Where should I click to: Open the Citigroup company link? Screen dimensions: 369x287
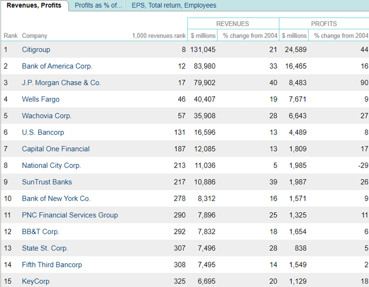tap(36, 49)
